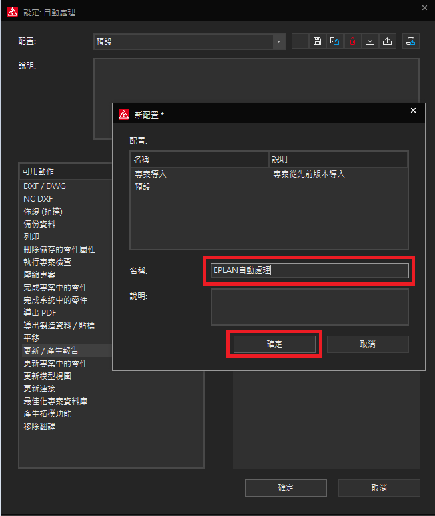Click the 說明 column header
Viewport: 435px width, 516px height.
338,160
